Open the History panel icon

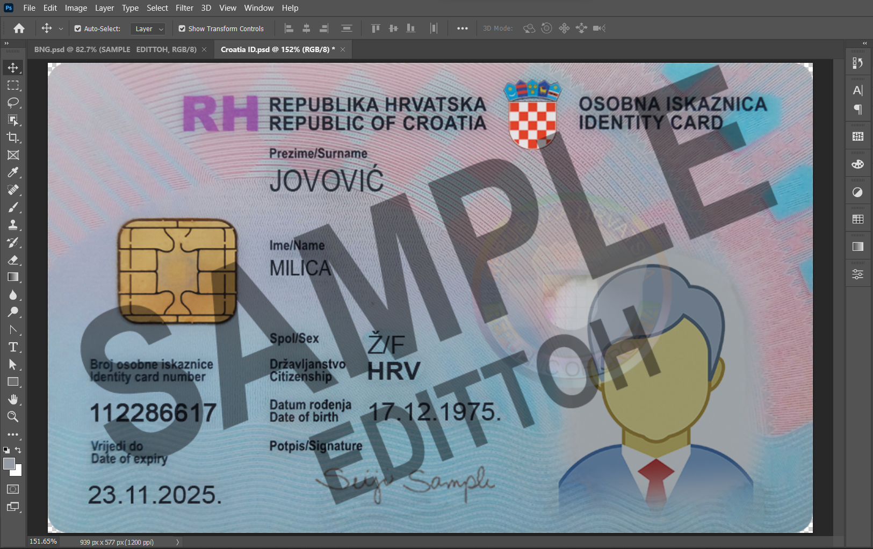(858, 63)
